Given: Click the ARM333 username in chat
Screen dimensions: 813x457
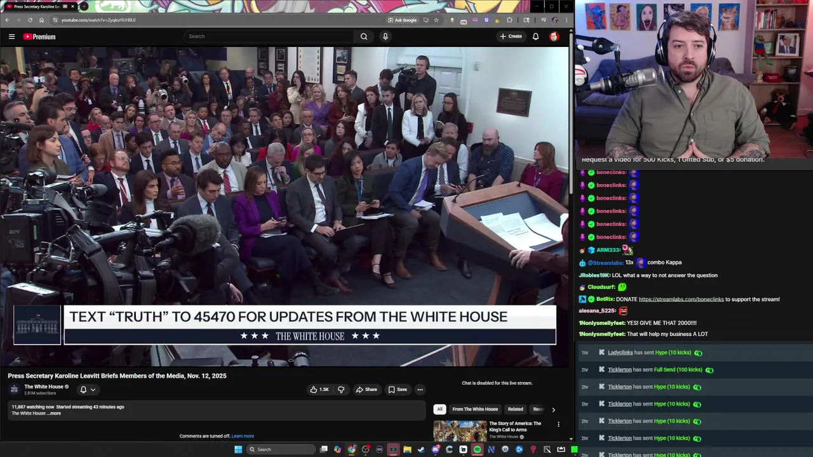Looking at the screenshot, I should (607, 250).
